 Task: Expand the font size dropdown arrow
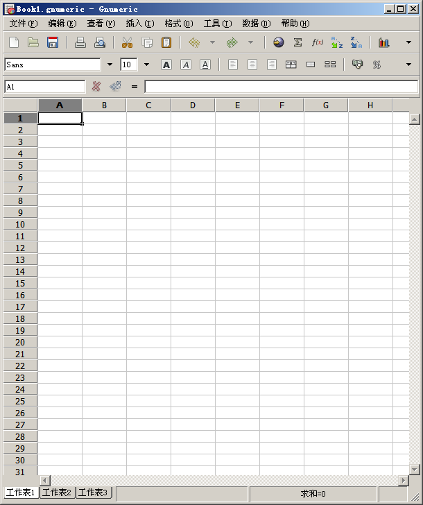[146, 65]
